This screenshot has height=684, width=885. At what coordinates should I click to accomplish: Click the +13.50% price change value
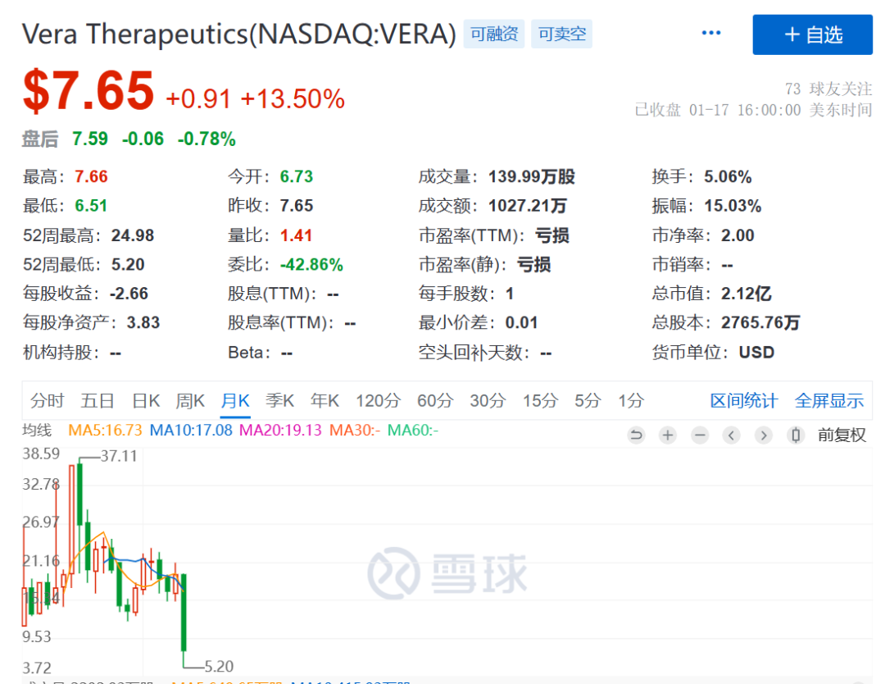293,99
